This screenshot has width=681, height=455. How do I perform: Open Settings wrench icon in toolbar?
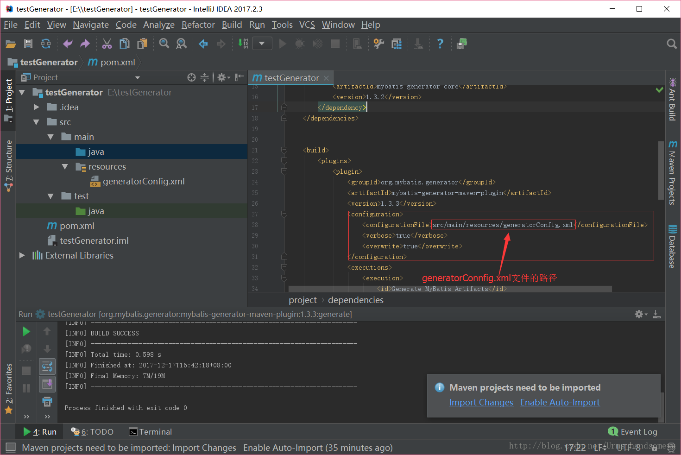(379, 44)
